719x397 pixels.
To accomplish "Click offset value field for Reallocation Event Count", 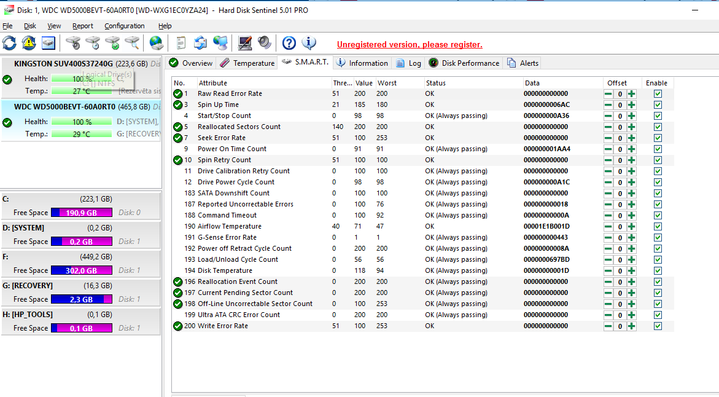I will tap(620, 282).
